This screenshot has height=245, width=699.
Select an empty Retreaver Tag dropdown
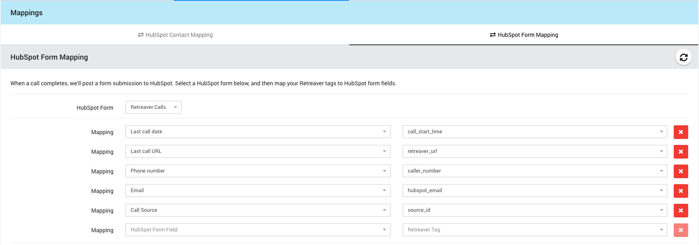534,230
